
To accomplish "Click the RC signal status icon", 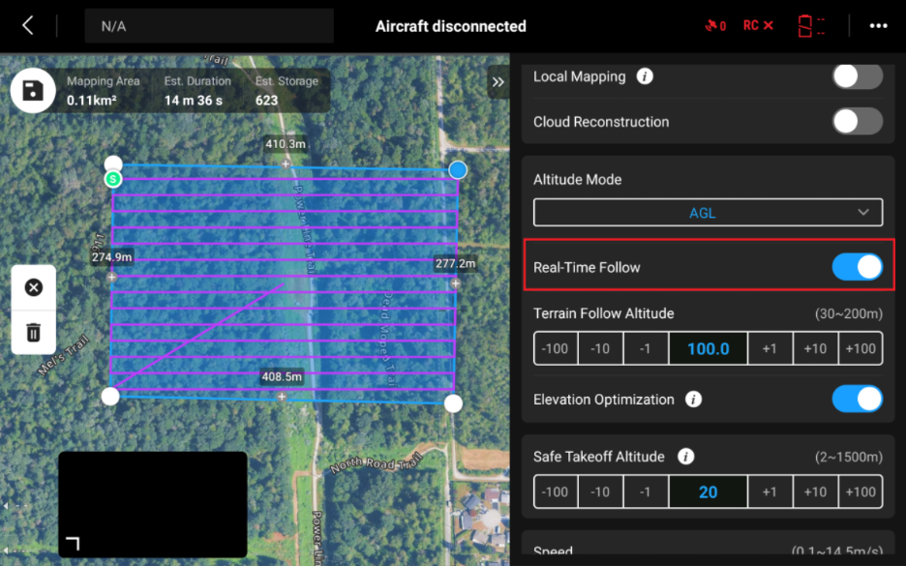I will pos(758,26).
